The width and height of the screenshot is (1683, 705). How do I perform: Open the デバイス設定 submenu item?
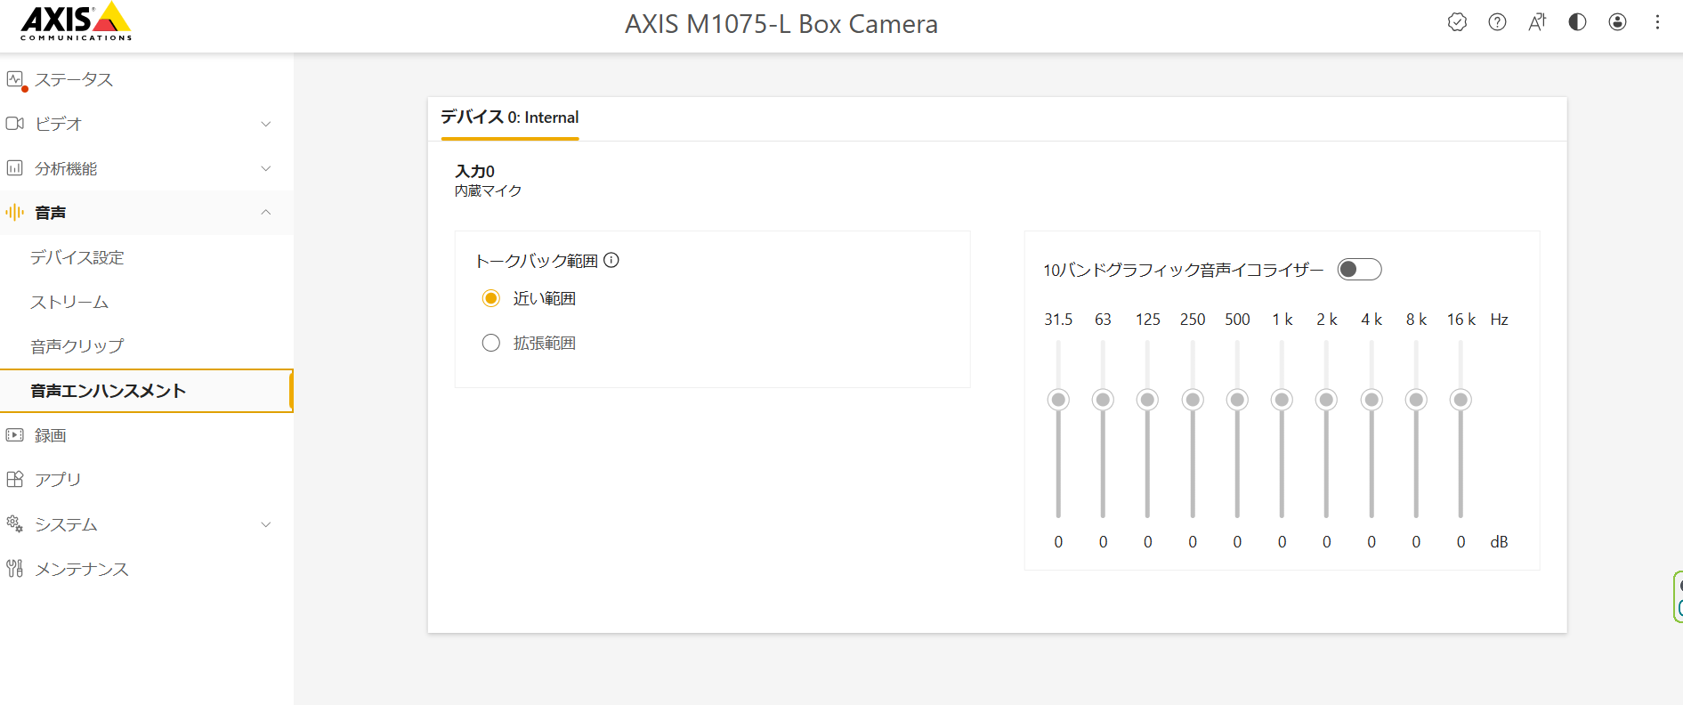[147, 257]
